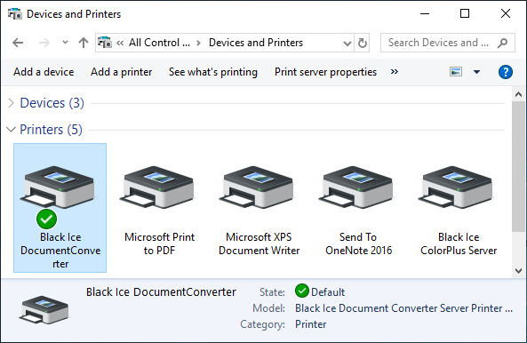Open the view options dropdown arrow
Viewport: 527px width, 343px height.
coord(476,72)
